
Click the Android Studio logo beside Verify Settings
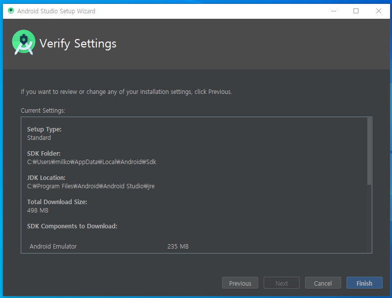point(24,43)
